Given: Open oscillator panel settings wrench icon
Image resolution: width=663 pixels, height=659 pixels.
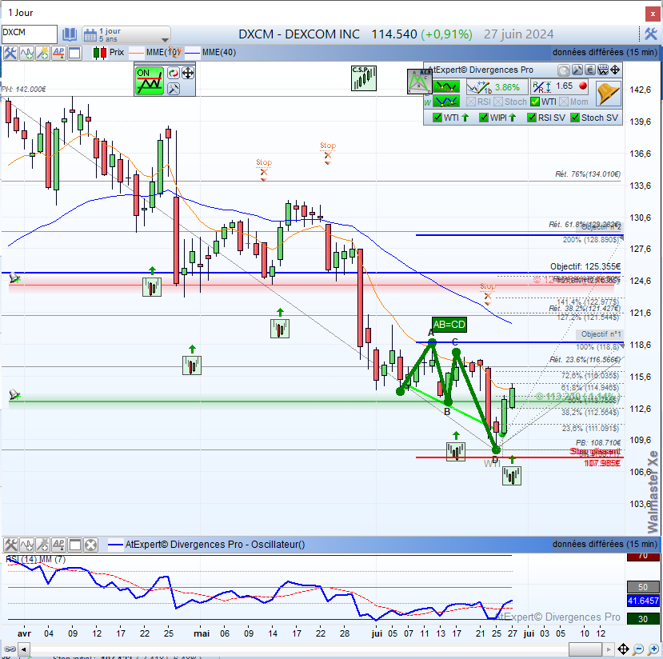Looking at the screenshot, I should click(x=10, y=545).
